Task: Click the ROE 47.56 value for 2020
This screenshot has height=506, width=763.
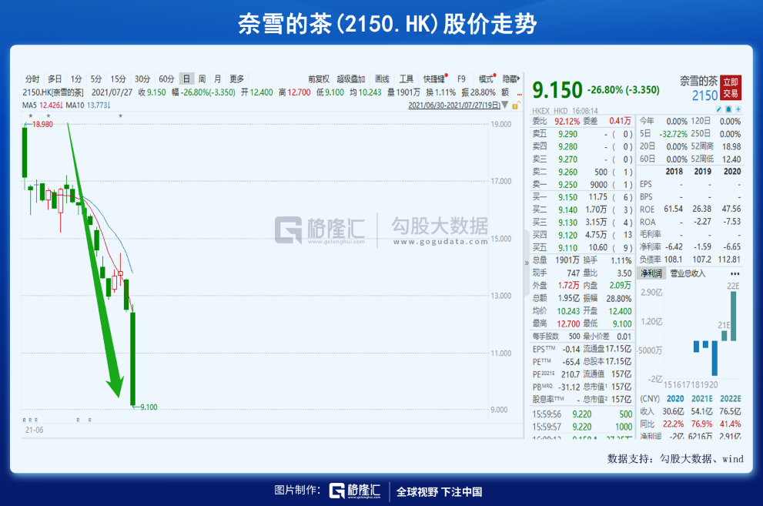Action: [x=731, y=209]
